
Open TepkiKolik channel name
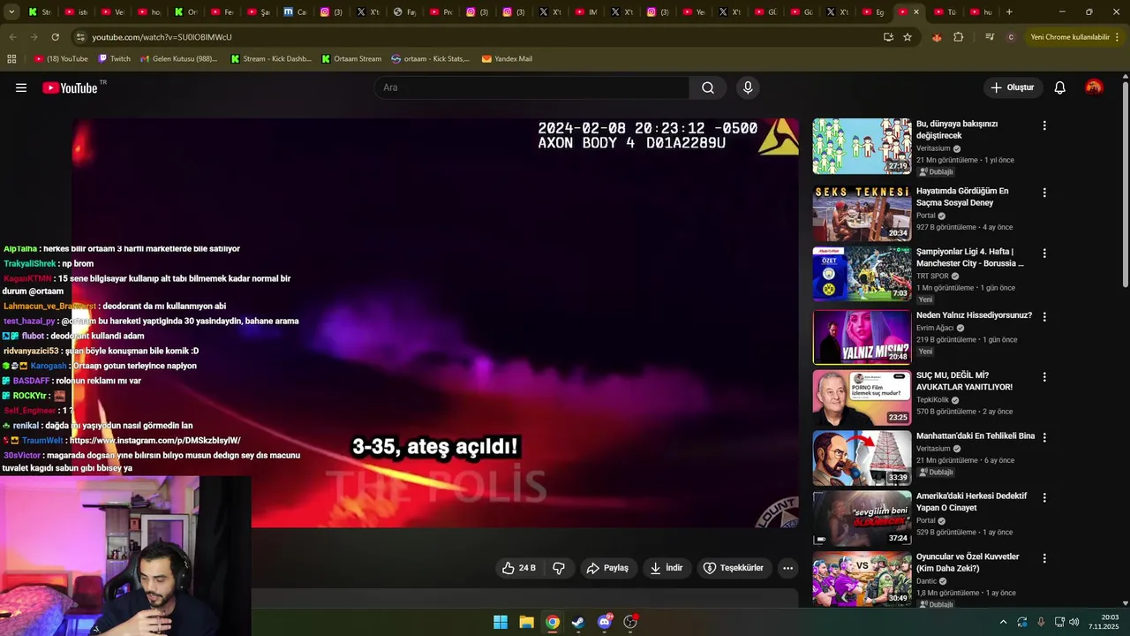pyautogui.click(x=932, y=399)
